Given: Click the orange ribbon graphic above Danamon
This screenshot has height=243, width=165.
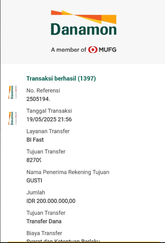Looking at the screenshot, I should click(84, 17).
